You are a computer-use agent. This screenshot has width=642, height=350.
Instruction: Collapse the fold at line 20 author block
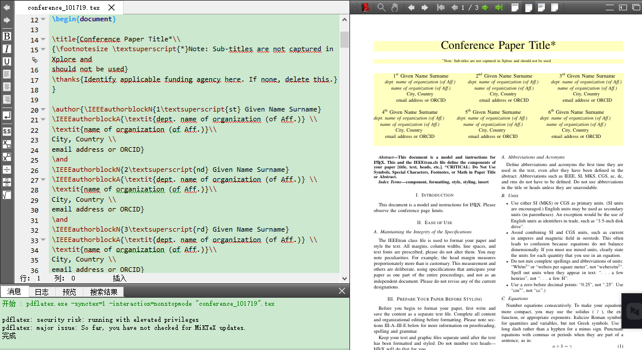pyautogui.click(x=43, y=110)
